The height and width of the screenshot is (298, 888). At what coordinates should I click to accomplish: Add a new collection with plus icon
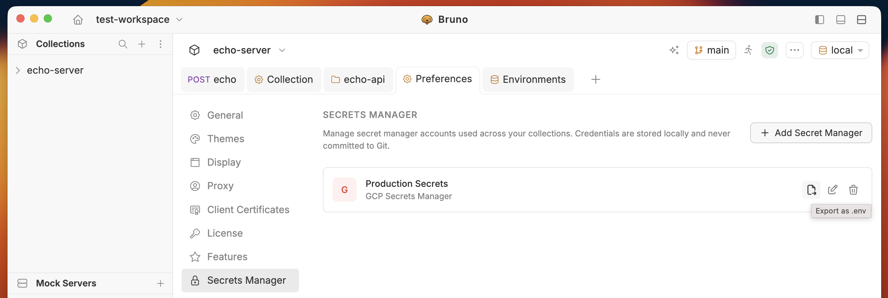[x=142, y=44]
